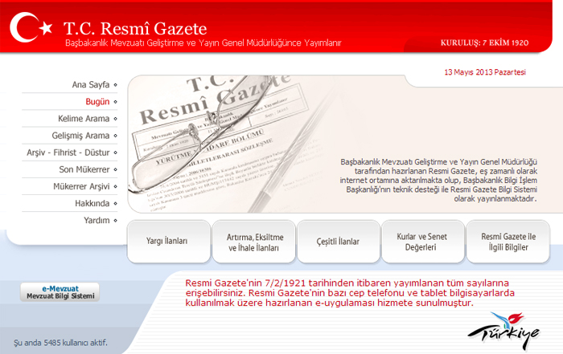Click the e-Mevzuat Mevzuat Bilgi Sistemi button

pos(60,292)
